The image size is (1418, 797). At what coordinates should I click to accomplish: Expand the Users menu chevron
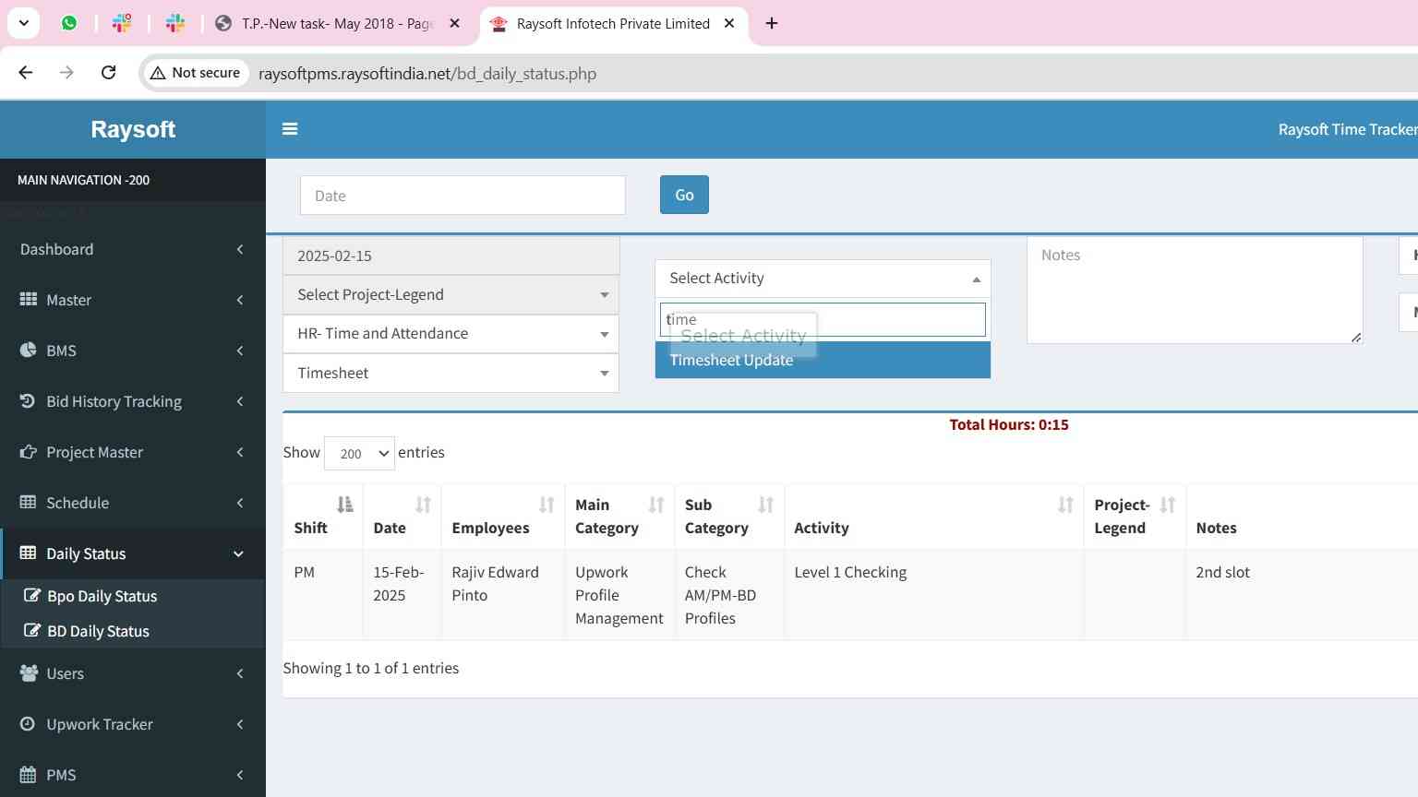[x=240, y=673]
